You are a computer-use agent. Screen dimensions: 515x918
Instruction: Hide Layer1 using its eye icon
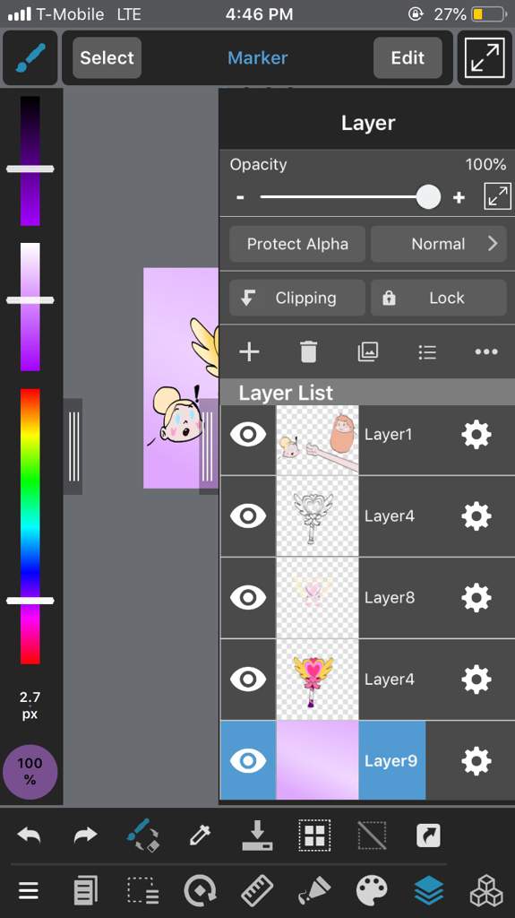(248, 435)
